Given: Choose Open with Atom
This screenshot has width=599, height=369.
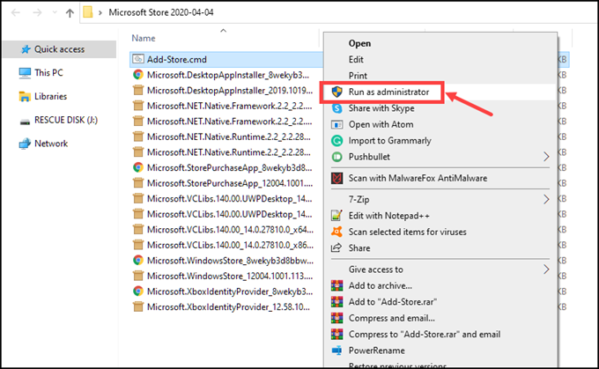Looking at the screenshot, I should point(381,124).
